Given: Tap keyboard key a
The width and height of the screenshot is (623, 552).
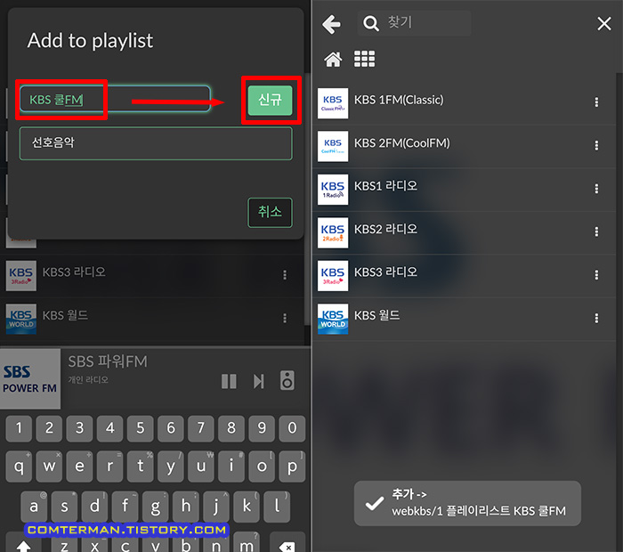Looking at the screenshot, I should pyautogui.click(x=34, y=507).
